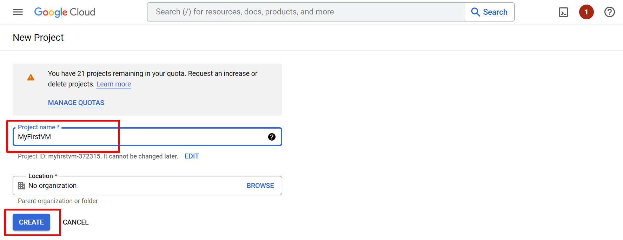The image size is (623, 240).
Task: Show the Project name help tooltip icon
Action: tap(272, 137)
